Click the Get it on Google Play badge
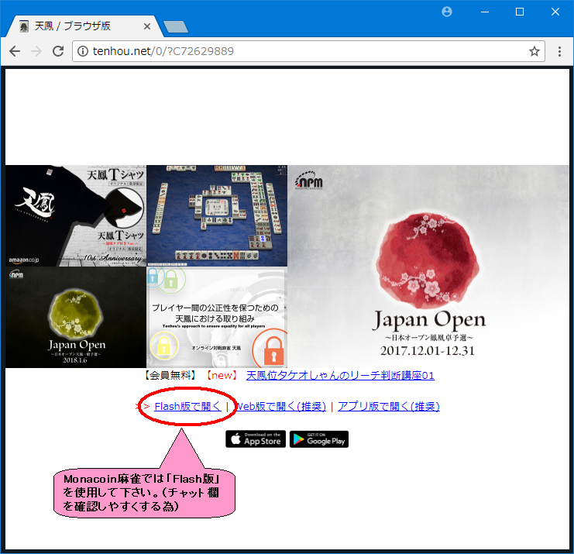574x554 pixels. [x=319, y=439]
